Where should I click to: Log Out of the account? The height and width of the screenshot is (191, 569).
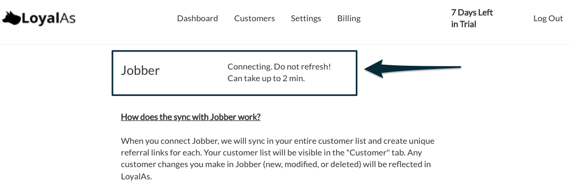coord(548,19)
